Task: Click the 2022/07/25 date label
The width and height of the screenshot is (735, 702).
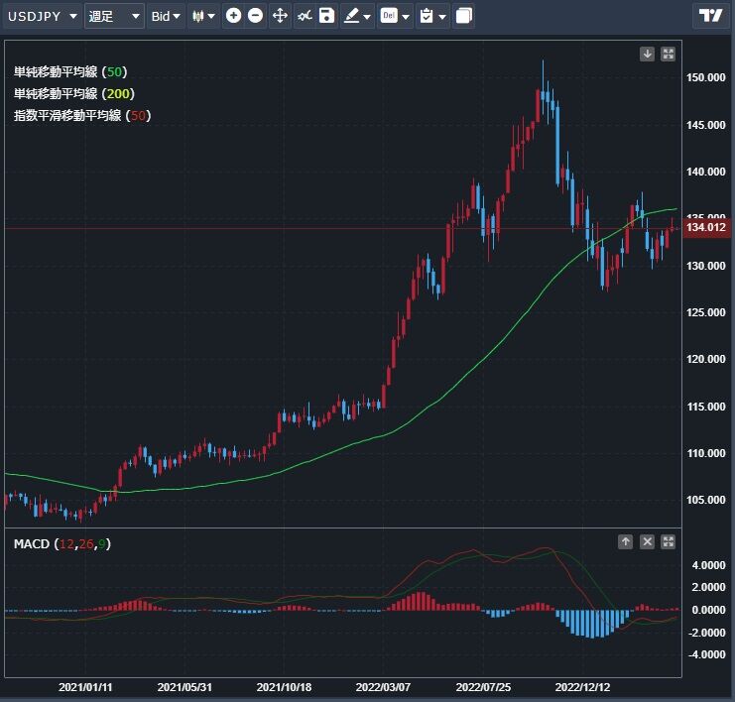Action: (x=483, y=687)
